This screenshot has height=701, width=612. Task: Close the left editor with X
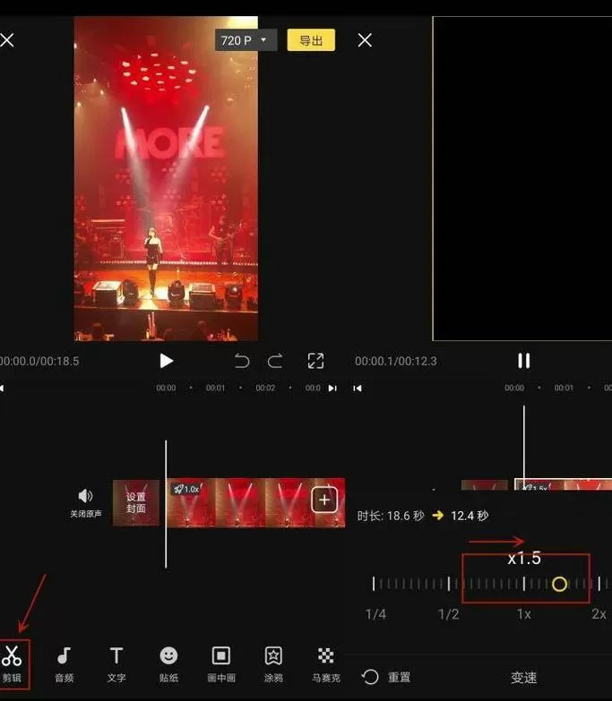6,40
